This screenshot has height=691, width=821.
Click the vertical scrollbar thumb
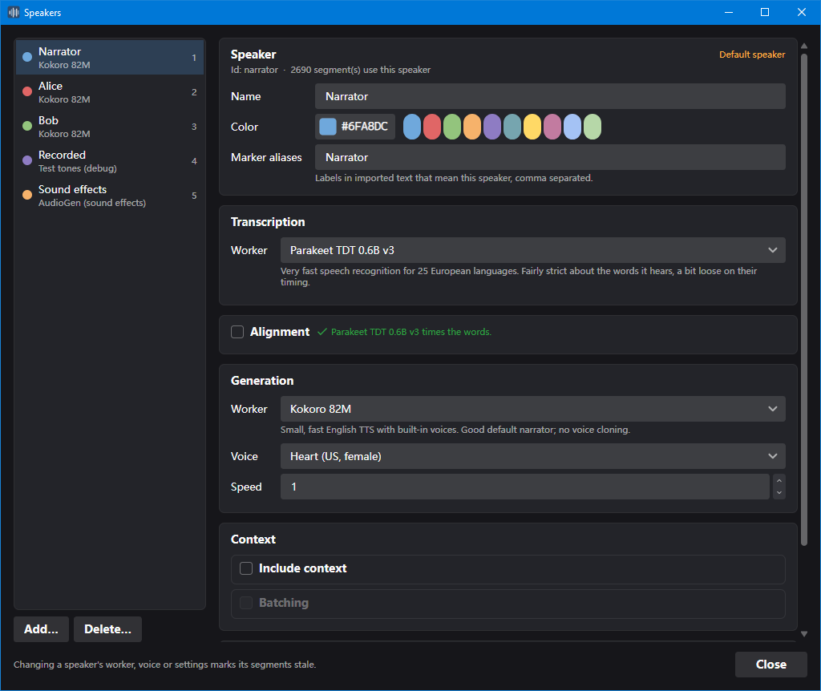click(x=803, y=300)
